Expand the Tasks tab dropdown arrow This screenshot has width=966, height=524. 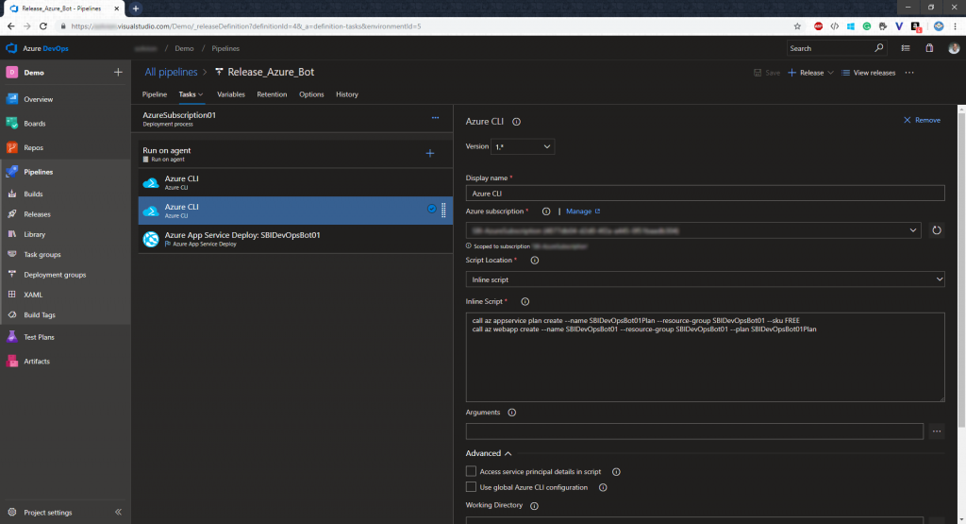point(201,95)
